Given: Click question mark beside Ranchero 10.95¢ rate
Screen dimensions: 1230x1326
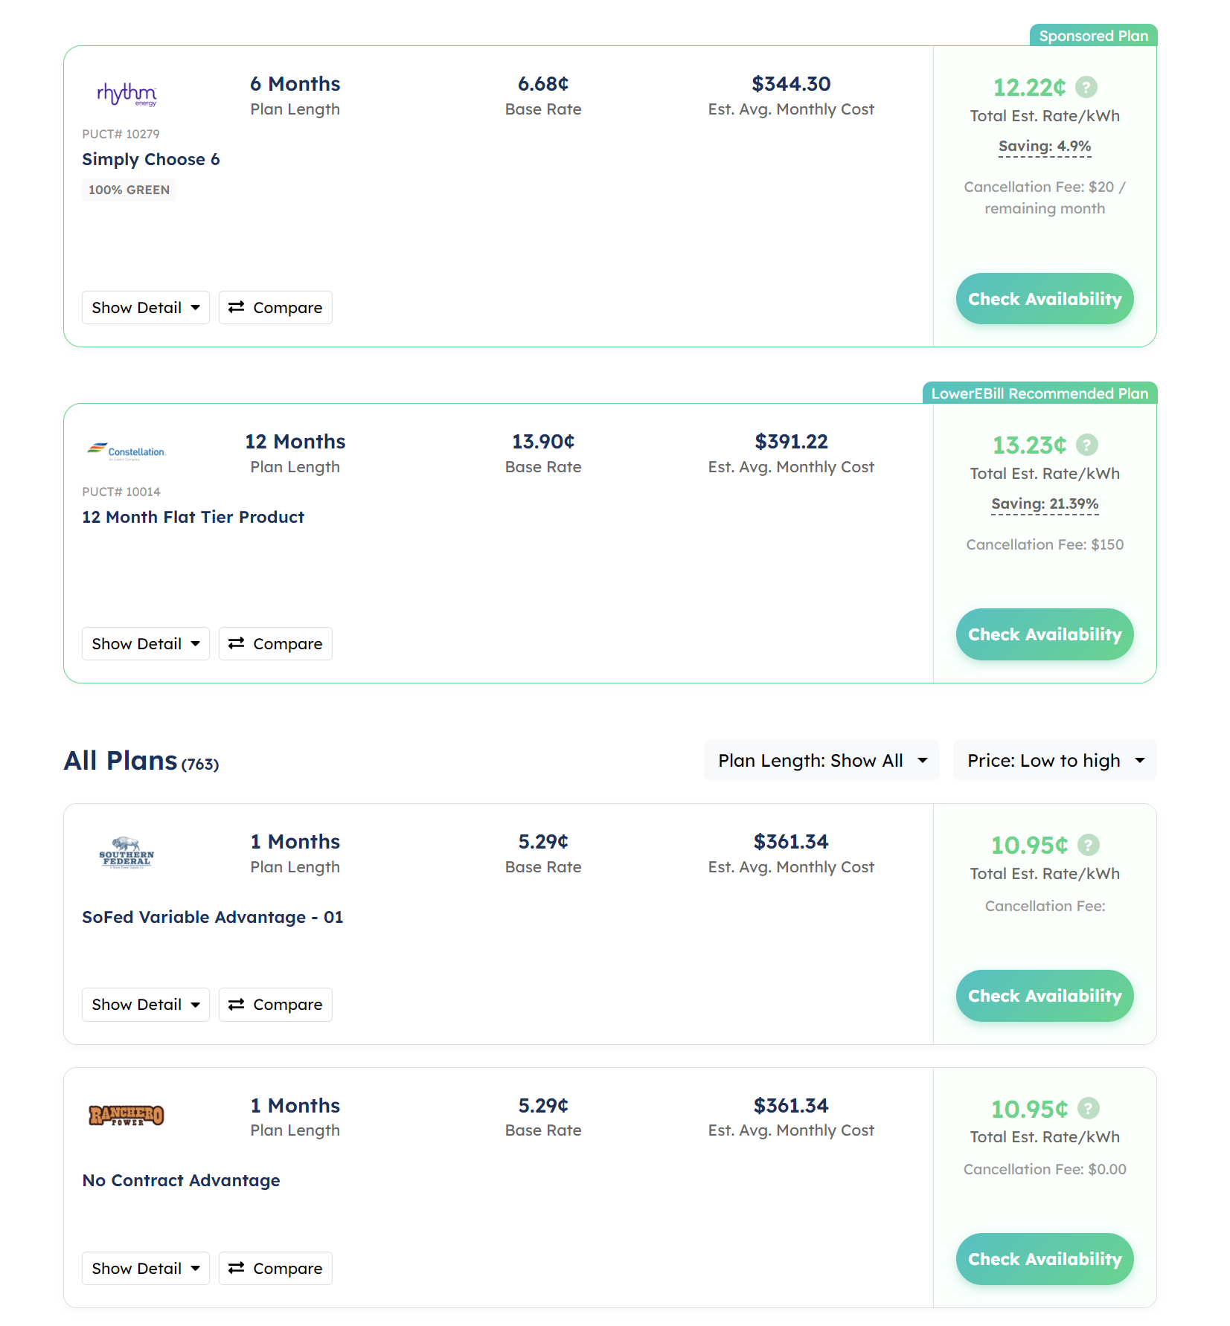Looking at the screenshot, I should click(x=1089, y=1109).
